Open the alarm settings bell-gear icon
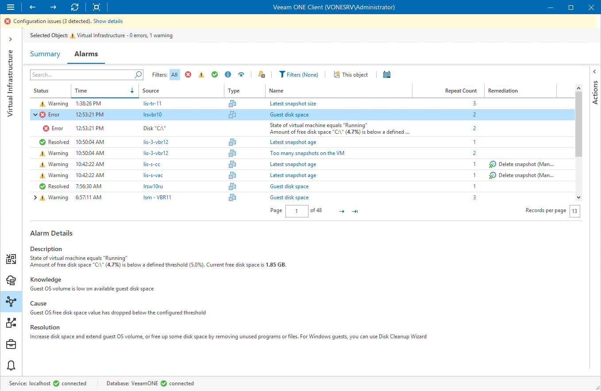601x391 pixels. (x=261, y=74)
